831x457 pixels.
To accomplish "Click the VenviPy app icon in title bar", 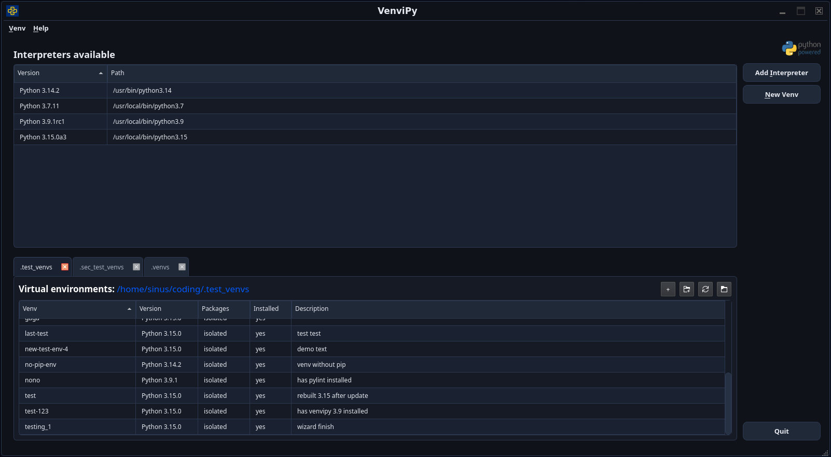I will click(12, 10).
